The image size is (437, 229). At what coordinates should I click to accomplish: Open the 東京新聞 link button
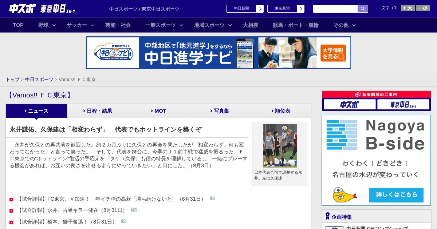point(282,9)
